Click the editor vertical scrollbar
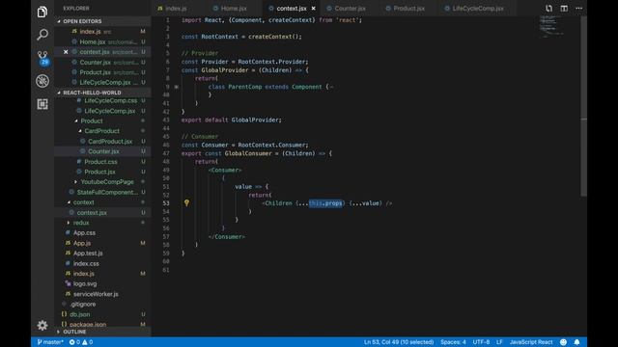618x347 pixels. (x=583, y=106)
